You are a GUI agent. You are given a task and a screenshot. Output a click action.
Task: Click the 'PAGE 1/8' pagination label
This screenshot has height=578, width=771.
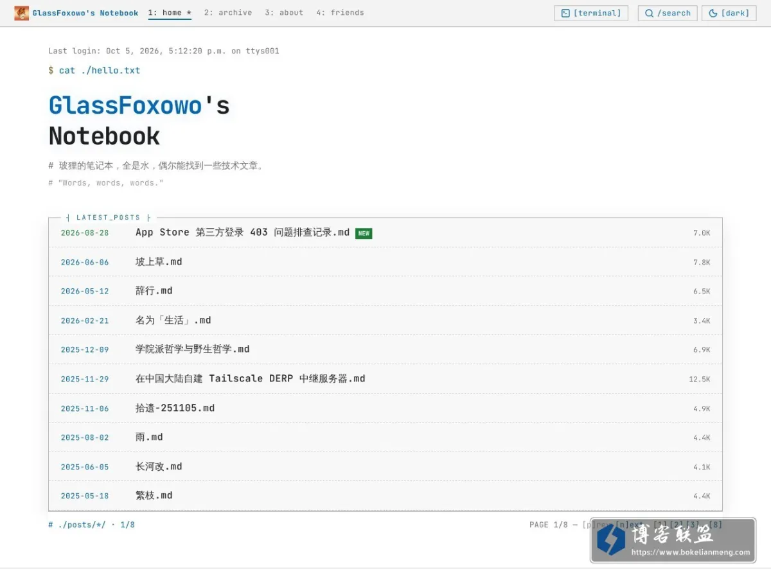[x=549, y=525]
